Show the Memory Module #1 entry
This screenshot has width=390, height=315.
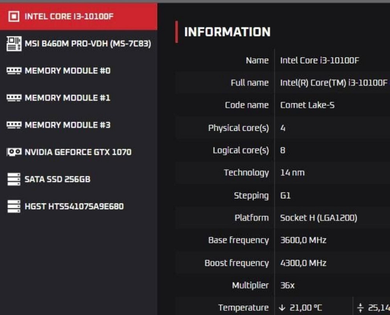tap(67, 98)
